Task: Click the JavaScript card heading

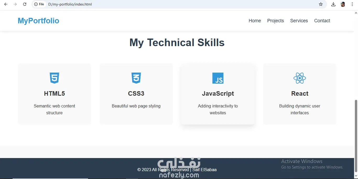Action: coord(218,94)
